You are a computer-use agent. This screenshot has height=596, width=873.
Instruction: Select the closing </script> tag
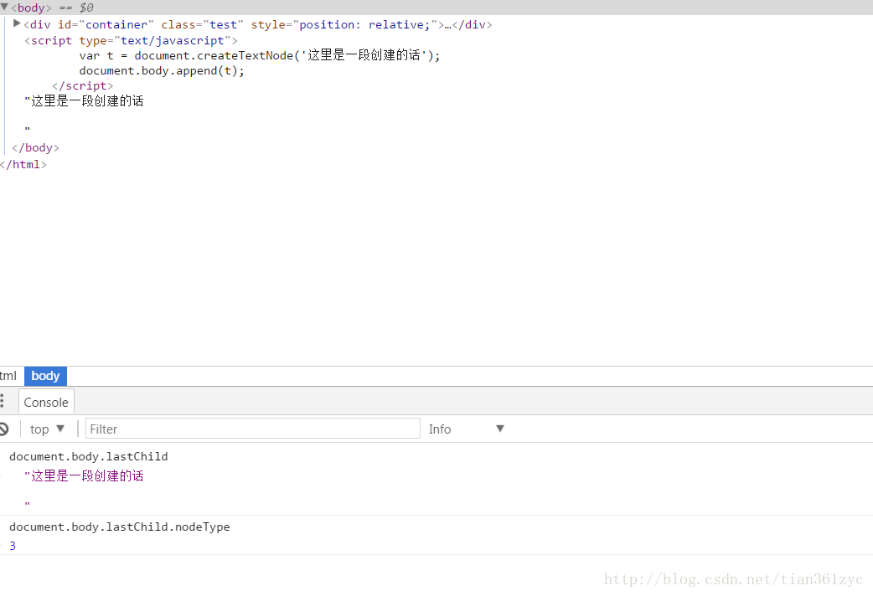[x=82, y=85]
